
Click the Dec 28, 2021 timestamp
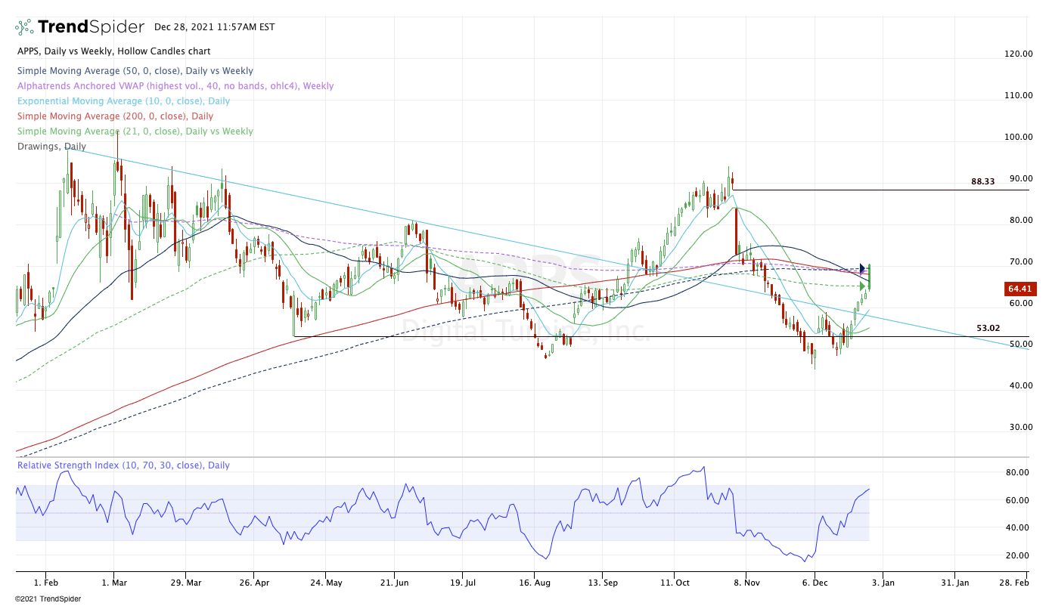214,27
